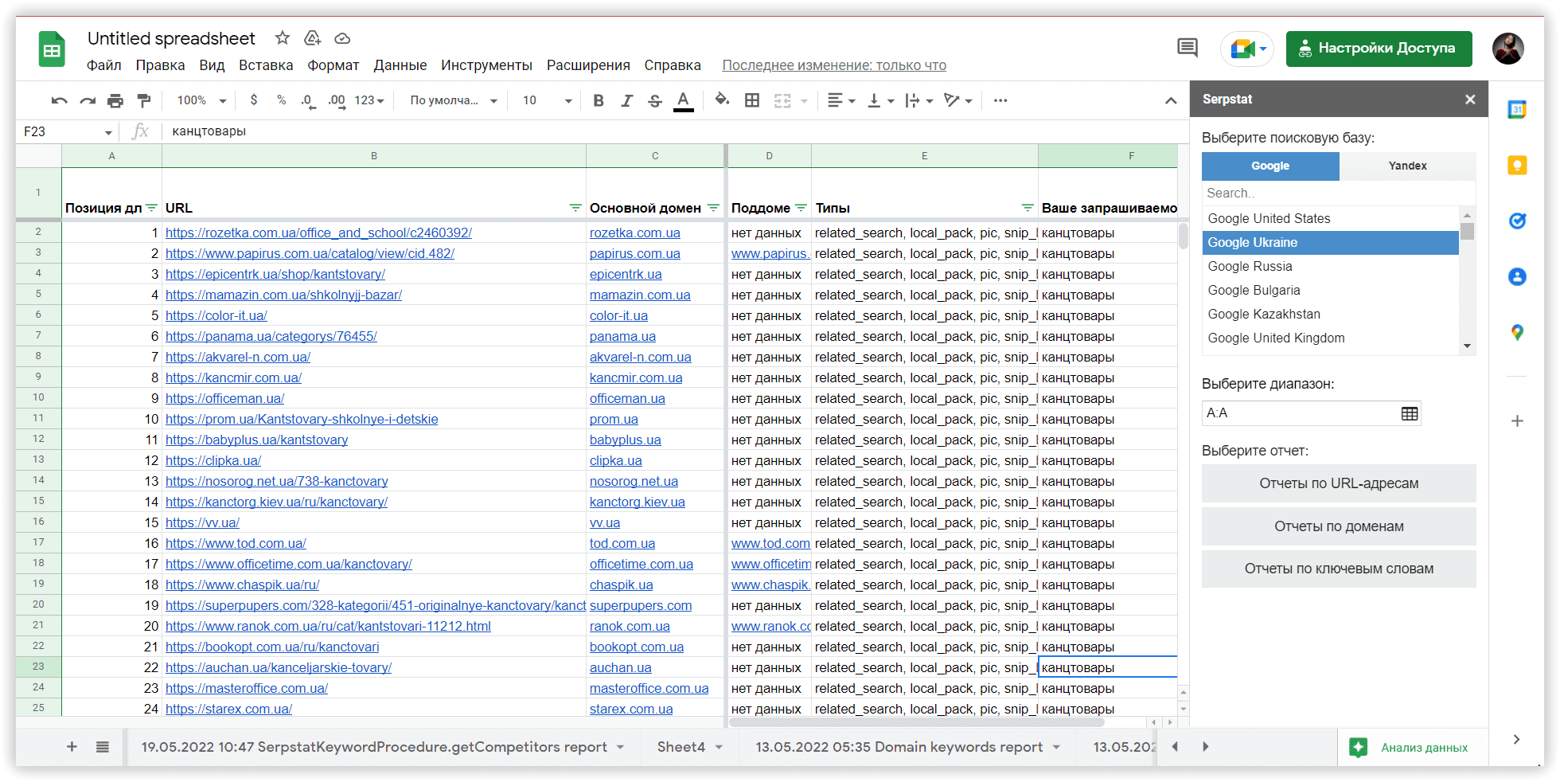
Task: Open the Справка menu
Action: coord(673,65)
